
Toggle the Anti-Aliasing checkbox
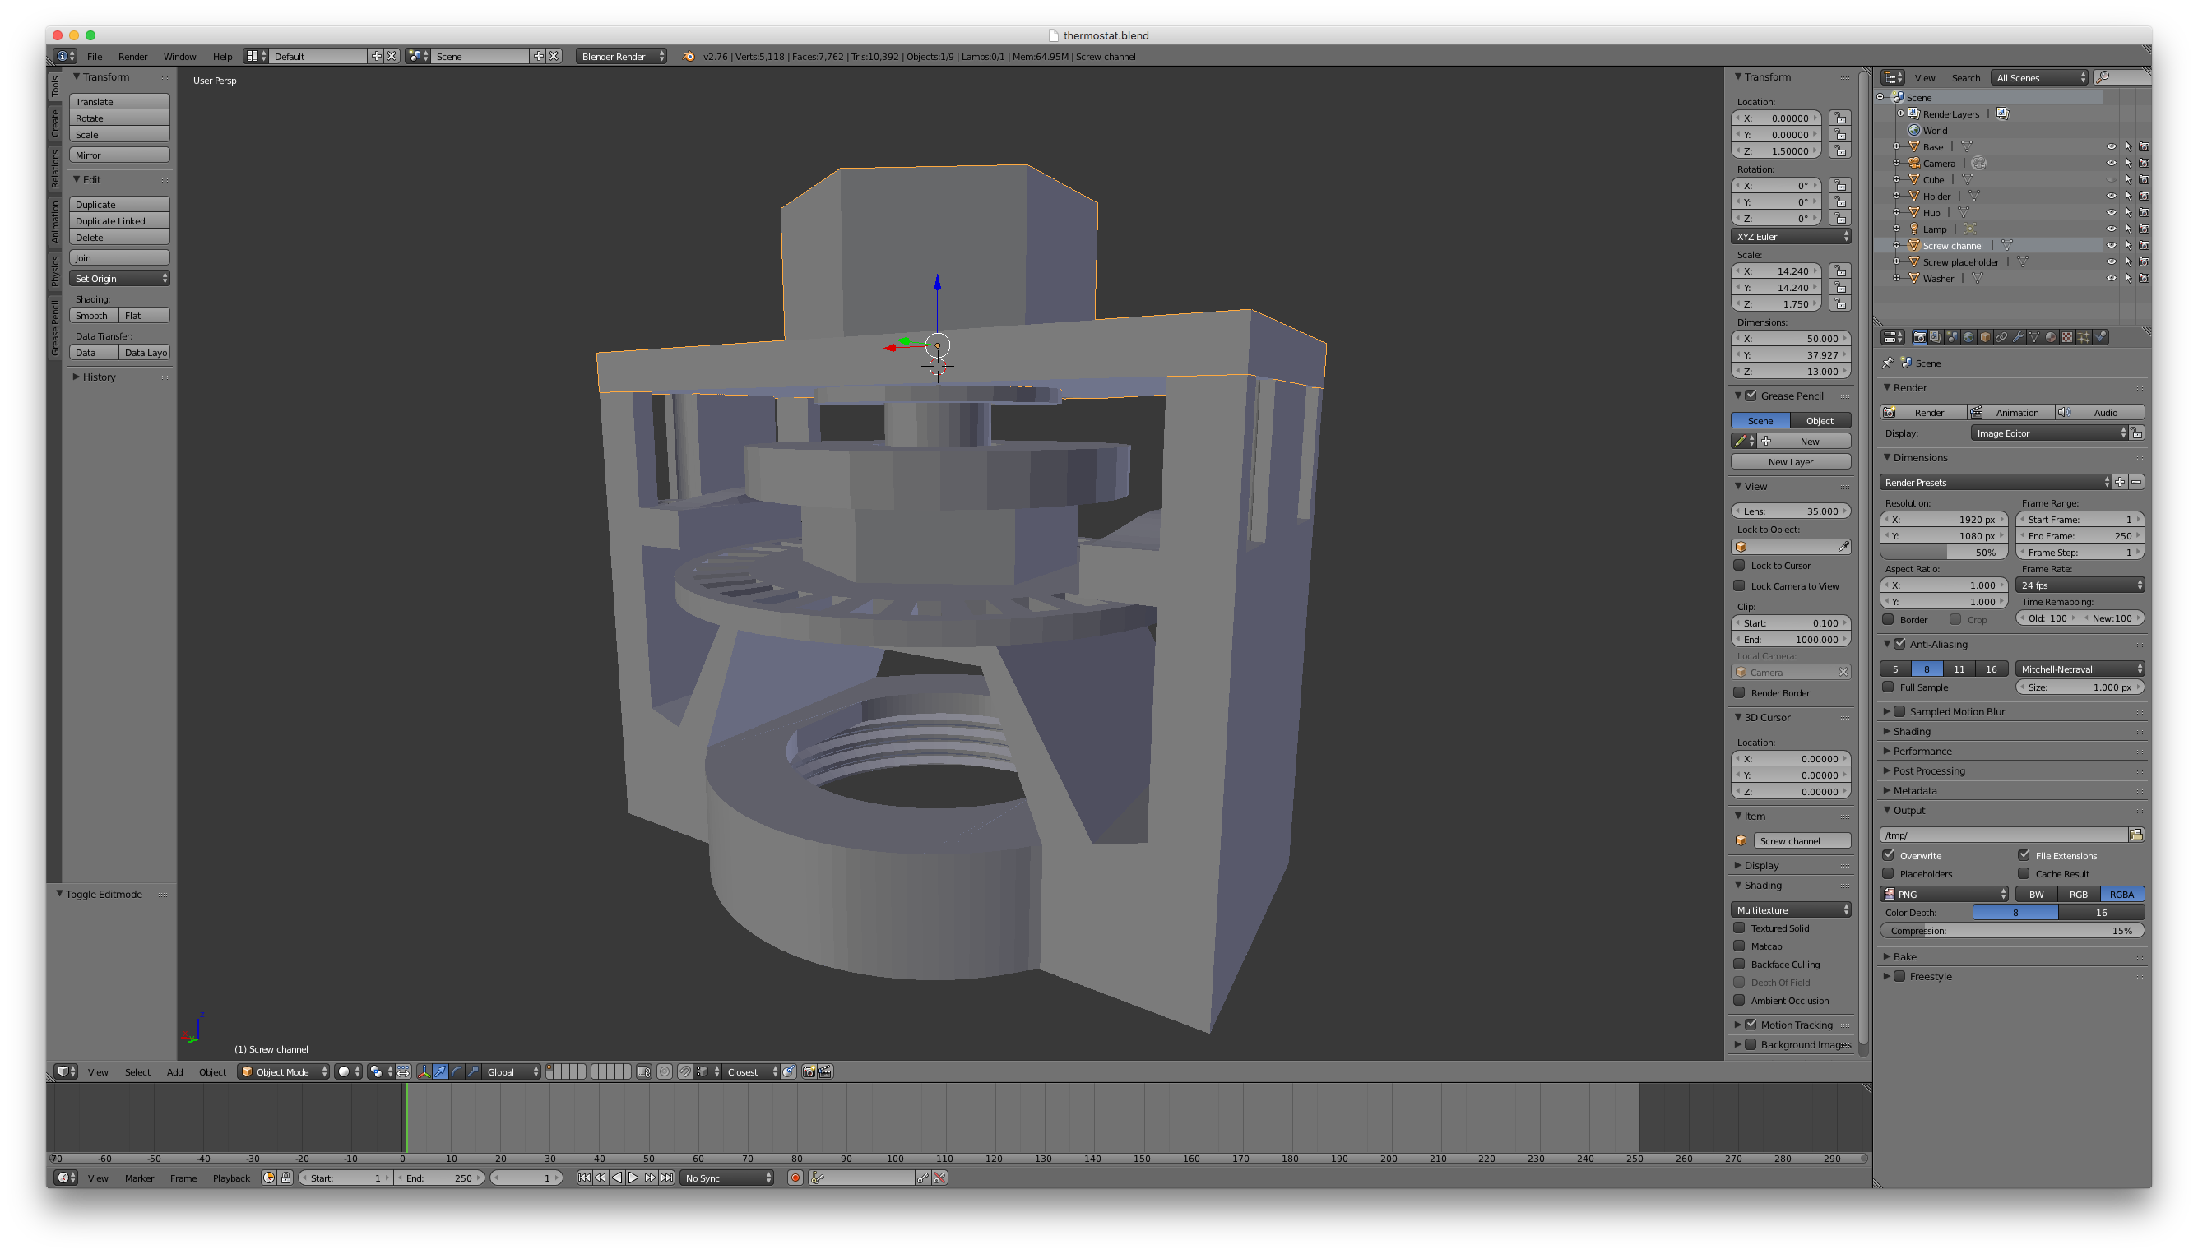1899,643
